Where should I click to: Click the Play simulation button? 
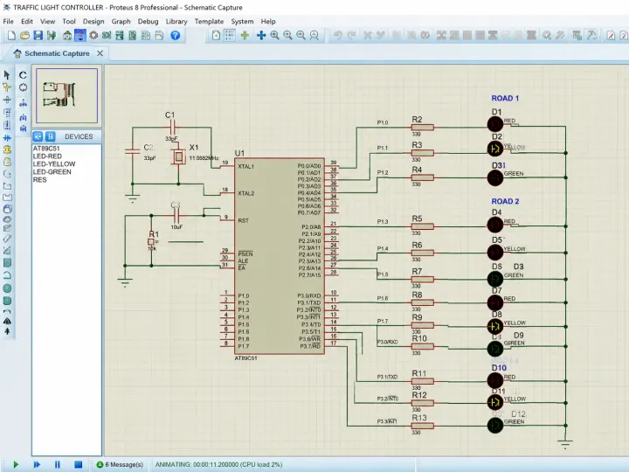pyautogui.click(x=16, y=464)
